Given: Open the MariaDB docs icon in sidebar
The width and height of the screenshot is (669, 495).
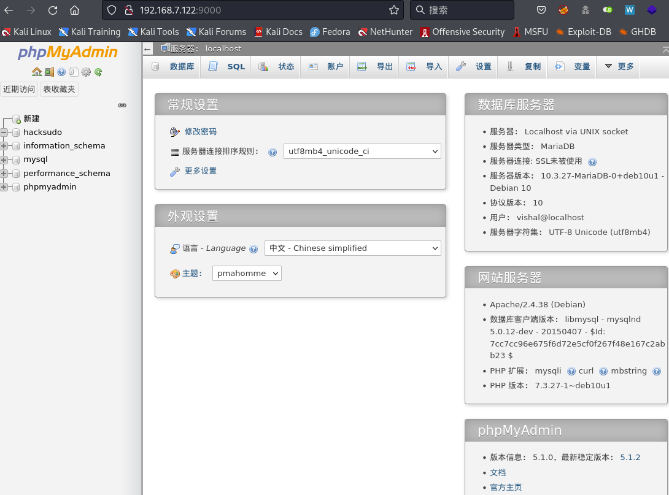Looking at the screenshot, I should 74,72.
